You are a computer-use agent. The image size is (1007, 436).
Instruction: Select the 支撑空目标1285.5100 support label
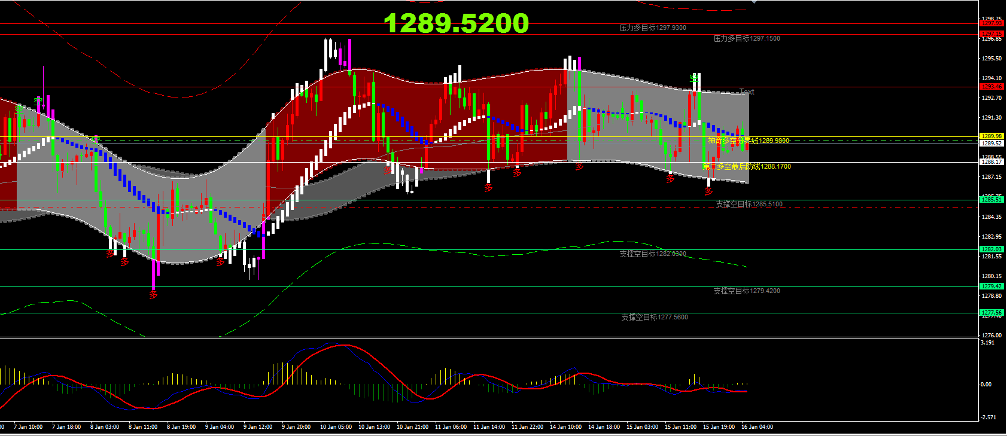(x=749, y=204)
